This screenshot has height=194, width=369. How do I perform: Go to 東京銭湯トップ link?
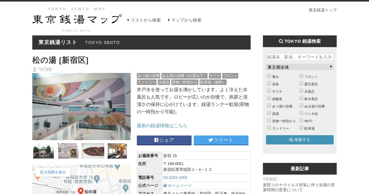pyautogui.click(x=323, y=10)
